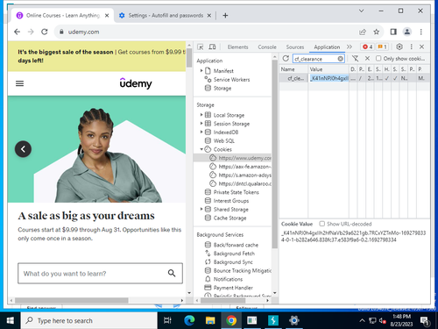
Task: Toggle the device toolbar icon
Action: [212, 46]
